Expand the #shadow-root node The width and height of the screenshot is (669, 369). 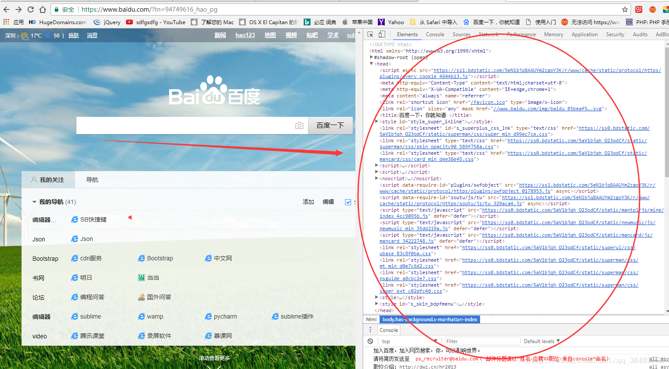(371, 57)
